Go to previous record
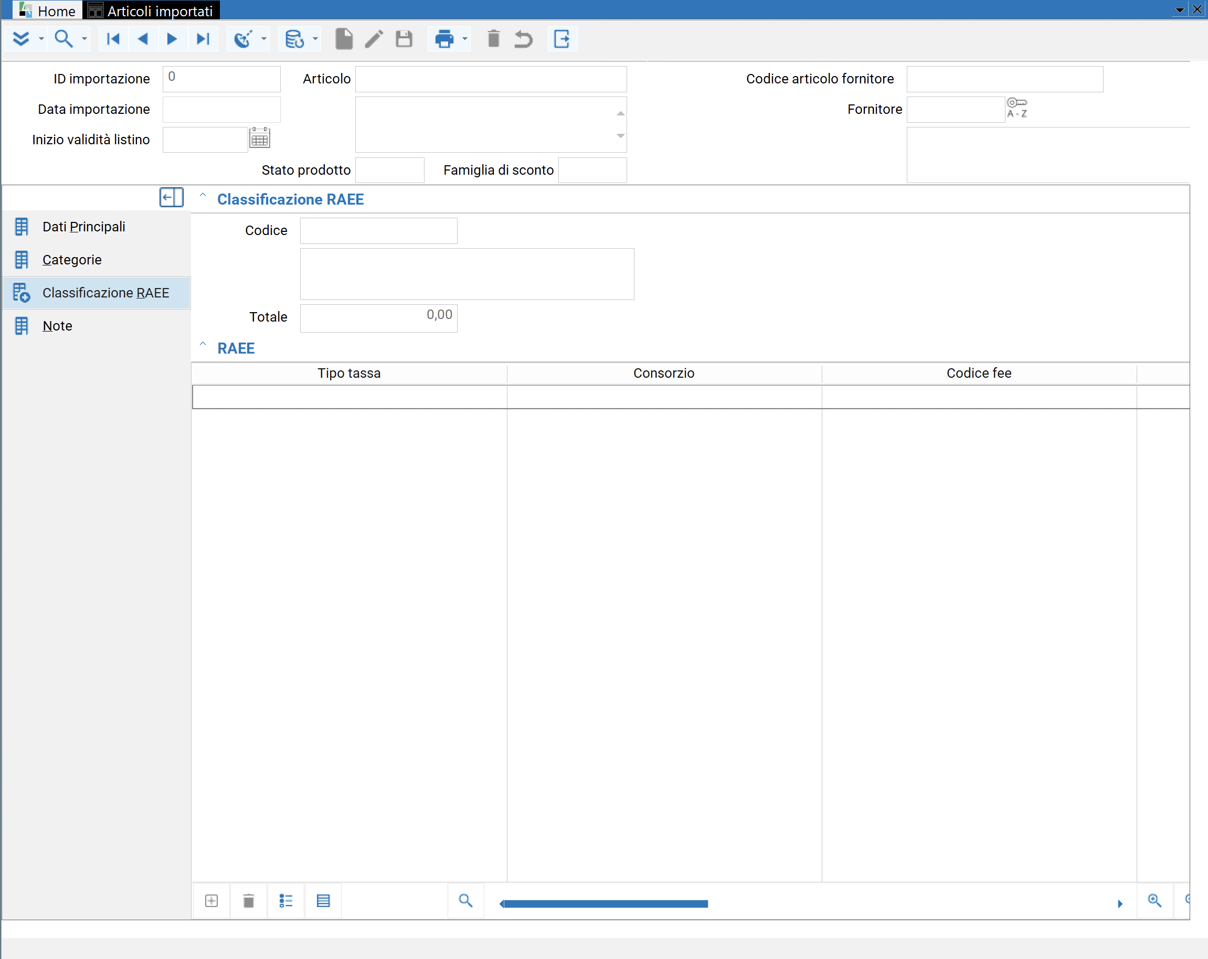 click(x=143, y=39)
